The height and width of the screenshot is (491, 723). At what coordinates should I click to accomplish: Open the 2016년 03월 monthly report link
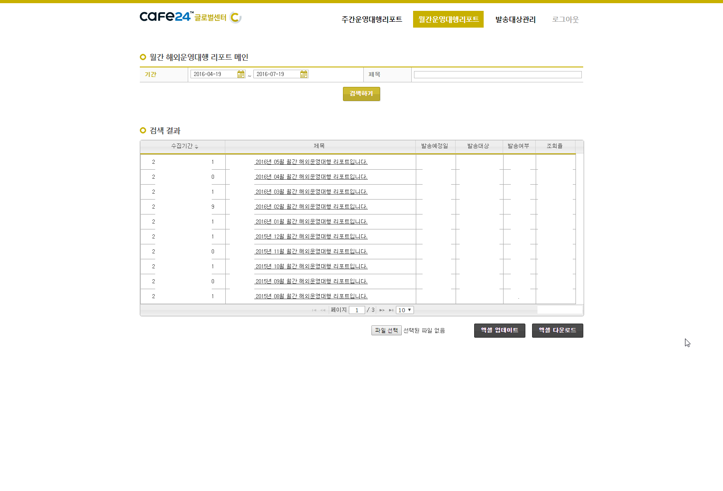[x=311, y=192]
